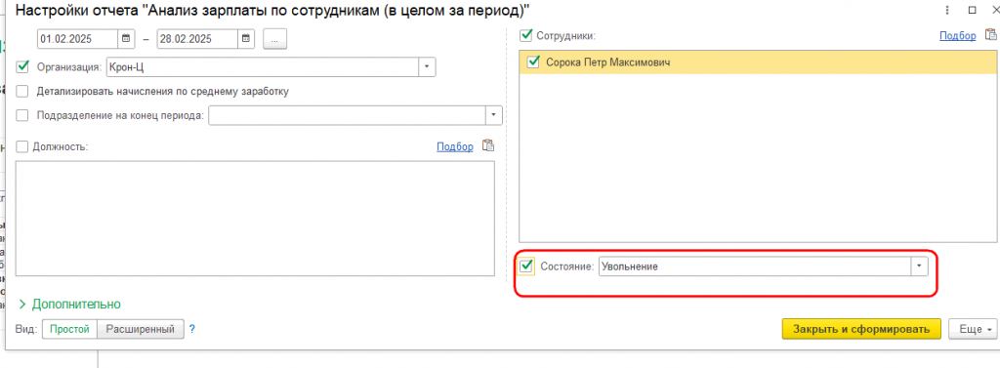Enable the Должность checkbox

coord(23,146)
